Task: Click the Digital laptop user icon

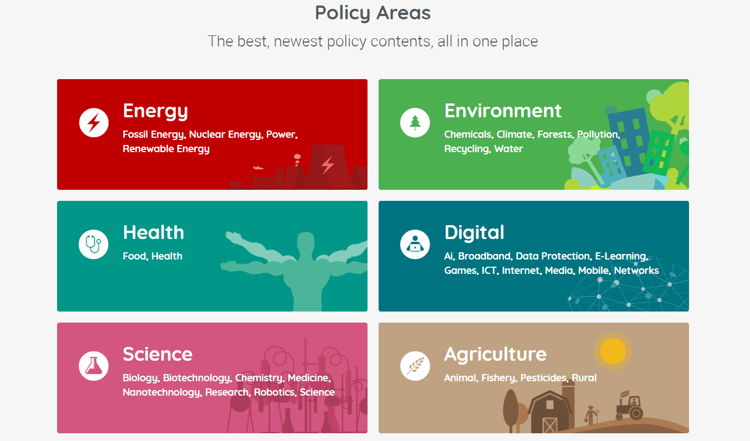Action: pyautogui.click(x=415, y=244)
